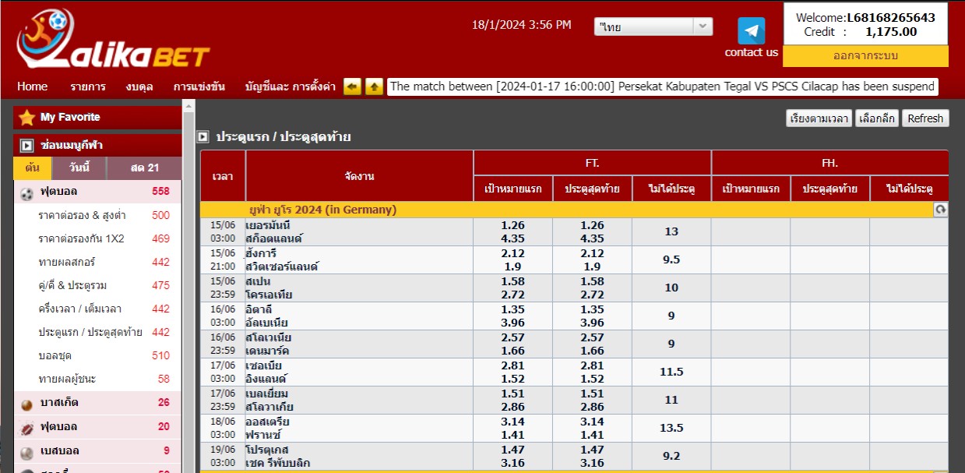965x473 pixels.
Task: Select first-goal odds 1.26 for เยอรมันนี
Action: pyautogui.click(x=512, y=226)
